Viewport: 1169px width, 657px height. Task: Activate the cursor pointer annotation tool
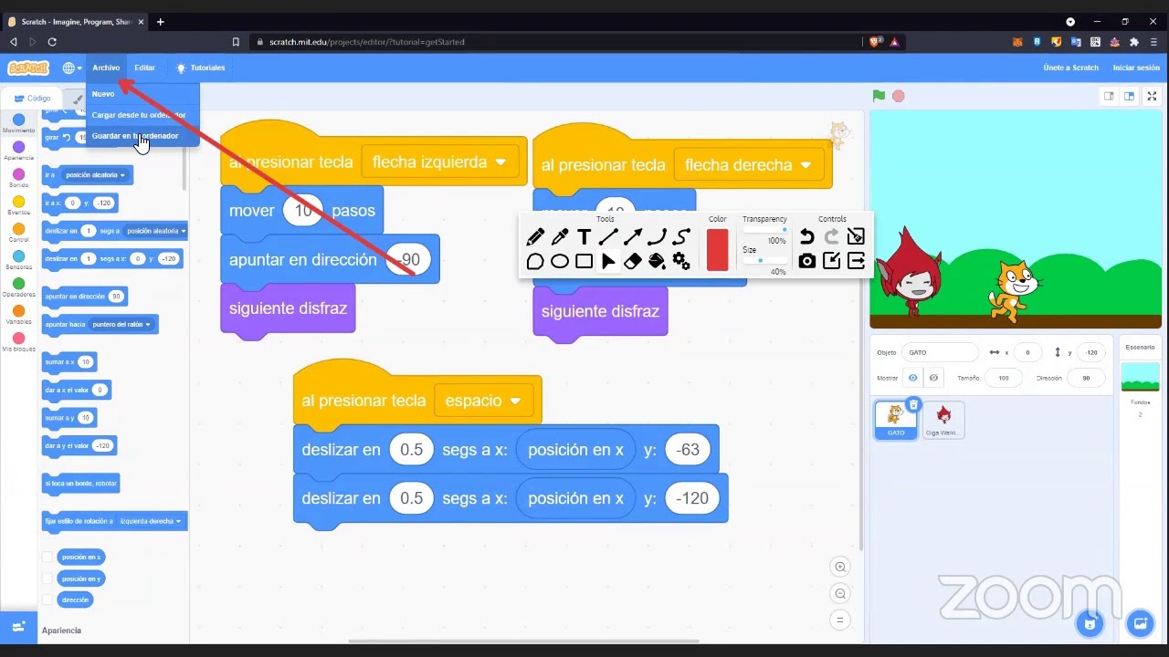[x=608, y=261]
